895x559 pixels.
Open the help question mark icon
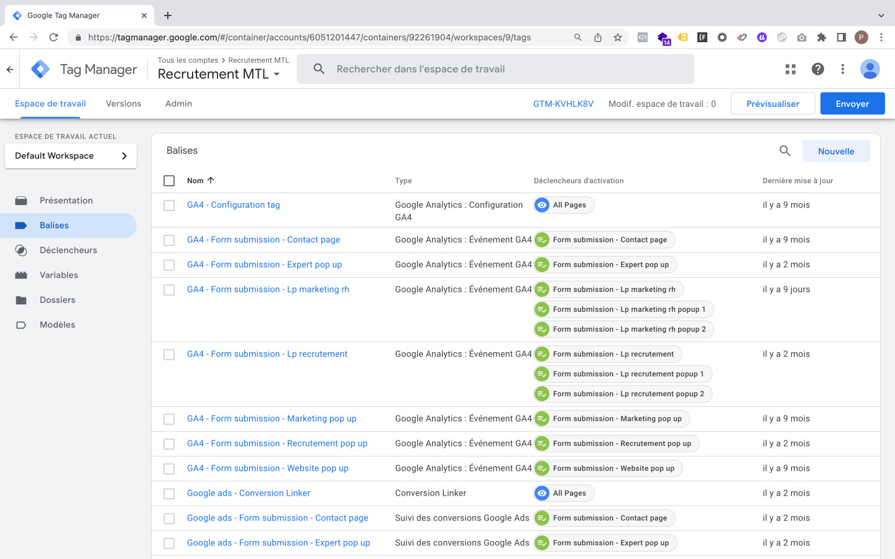pos(818,69)
